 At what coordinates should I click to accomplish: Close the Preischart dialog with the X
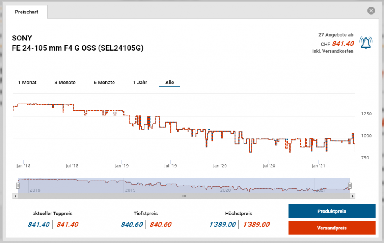pyautogui.click(x=371, y=10)
